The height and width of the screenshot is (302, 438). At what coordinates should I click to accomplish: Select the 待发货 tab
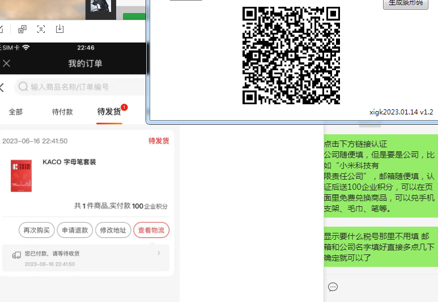click(109, 112)
